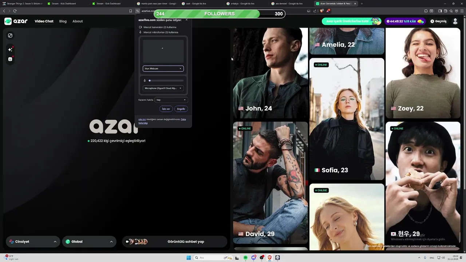This screenshot has height=262, width=466.
Task: Click the Azar logo in header
Action: click(16, 21)
